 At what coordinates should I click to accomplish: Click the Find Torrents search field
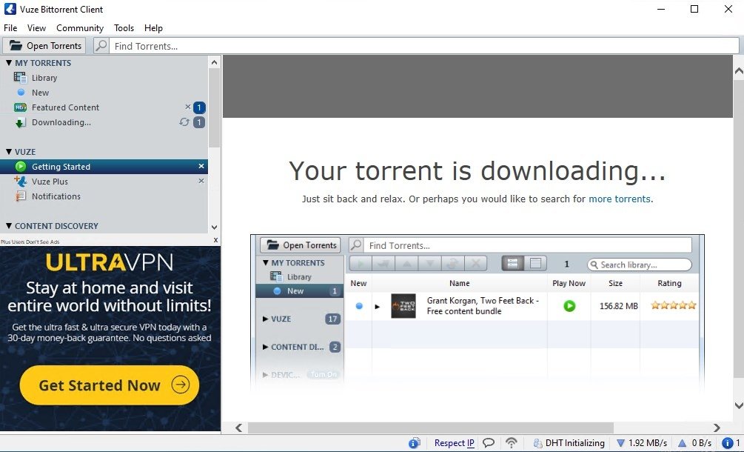coord(423,46)
